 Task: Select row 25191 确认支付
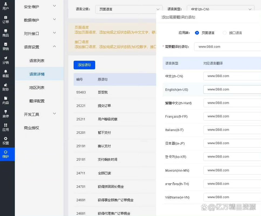[115, 146]
